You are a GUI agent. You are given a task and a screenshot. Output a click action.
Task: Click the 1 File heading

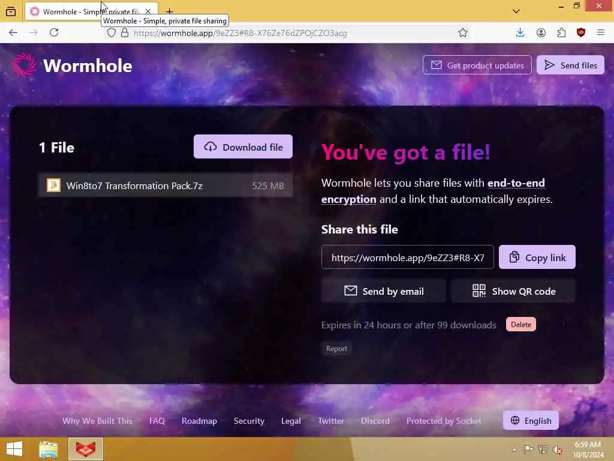click(x=56, y=148)
